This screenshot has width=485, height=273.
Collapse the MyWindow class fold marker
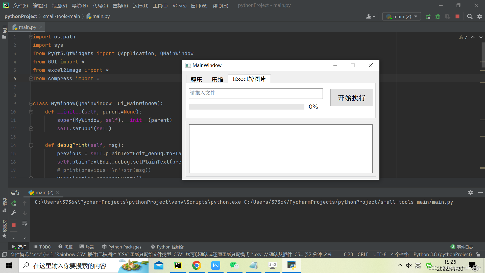point(31,104)
